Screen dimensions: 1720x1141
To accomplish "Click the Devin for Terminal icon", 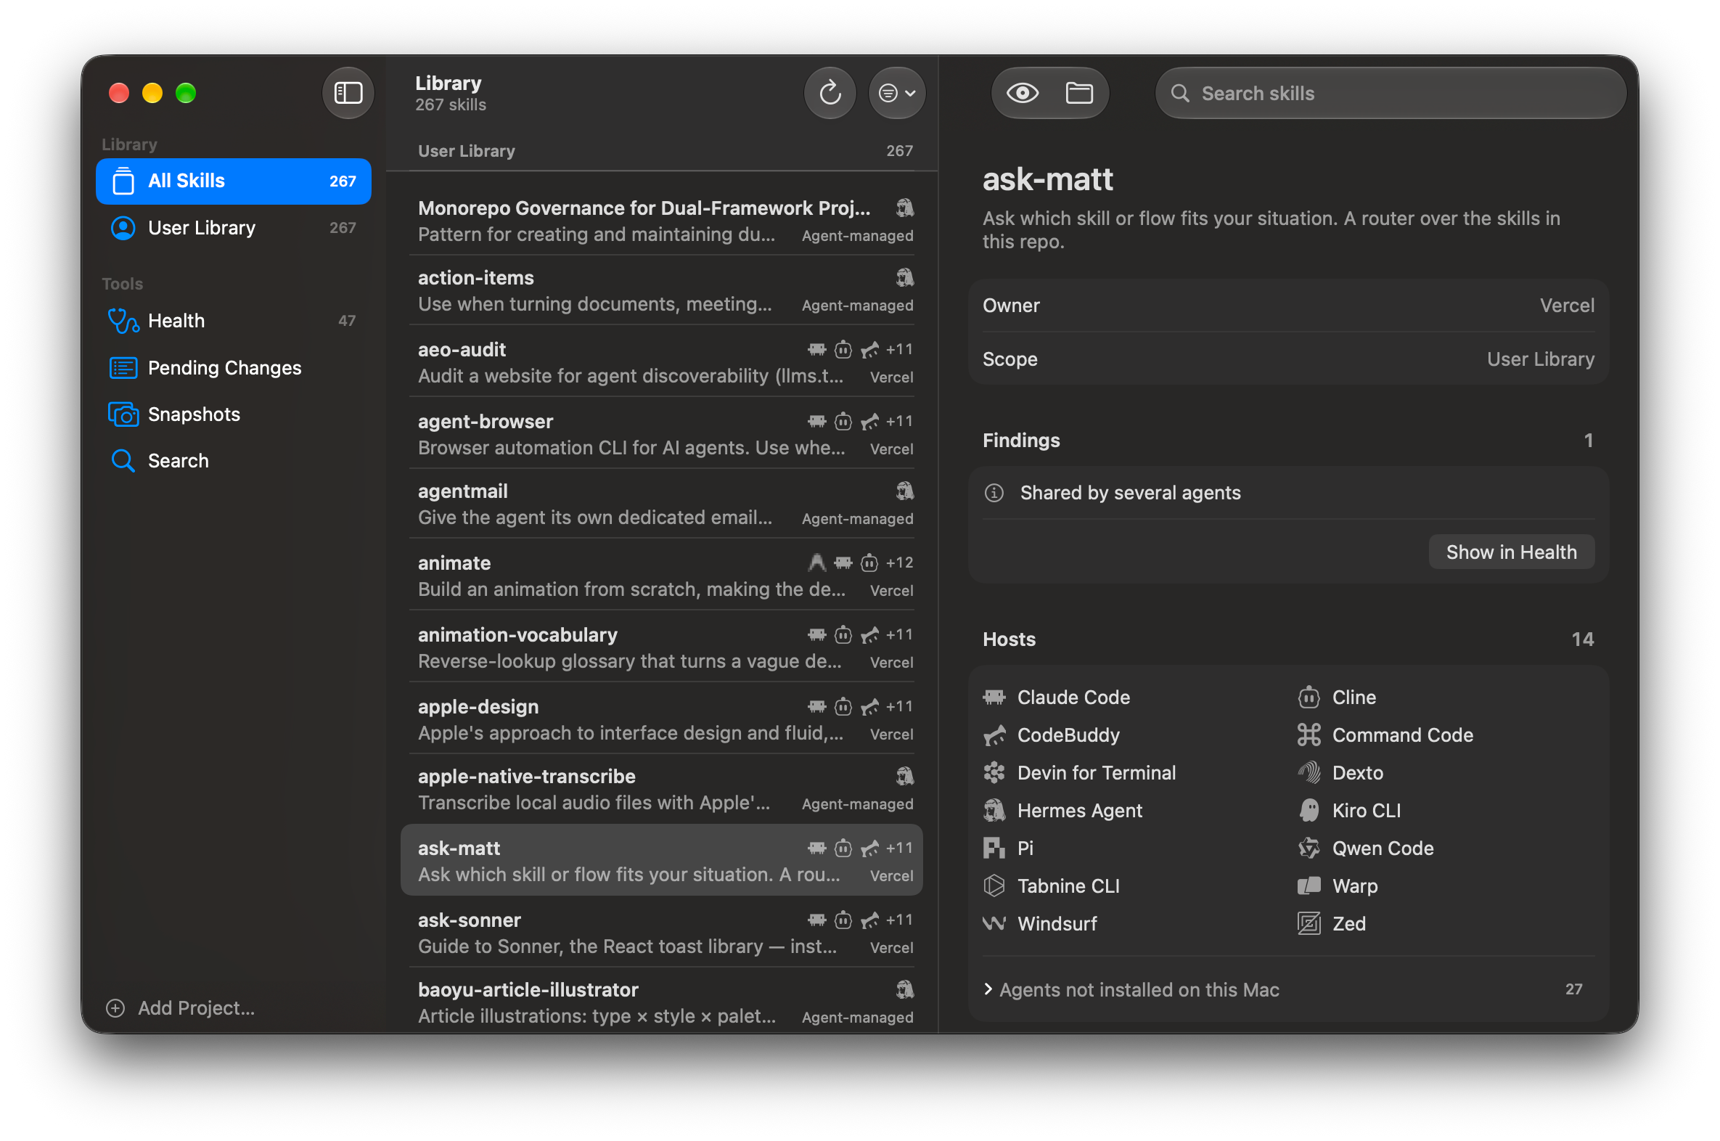I will click(x=994, y=773).
